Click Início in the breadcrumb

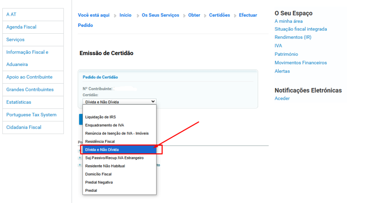tap(125, 15)
